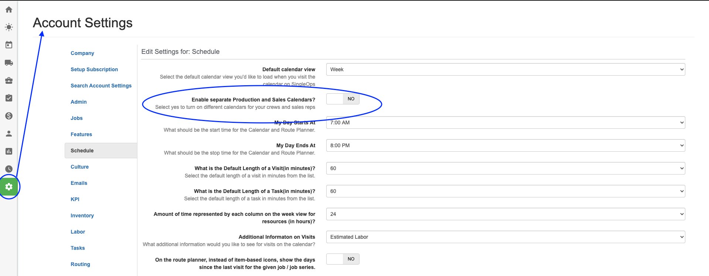
Task: Go to Setup Subscription link
Action: pos(94,69)
